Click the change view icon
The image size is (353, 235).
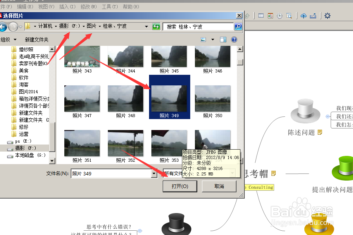coord(203,40)
